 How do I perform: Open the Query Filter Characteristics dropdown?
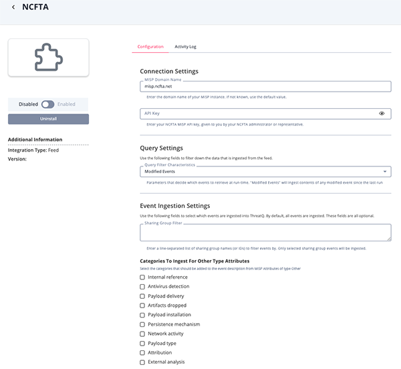tap(265, 172)
